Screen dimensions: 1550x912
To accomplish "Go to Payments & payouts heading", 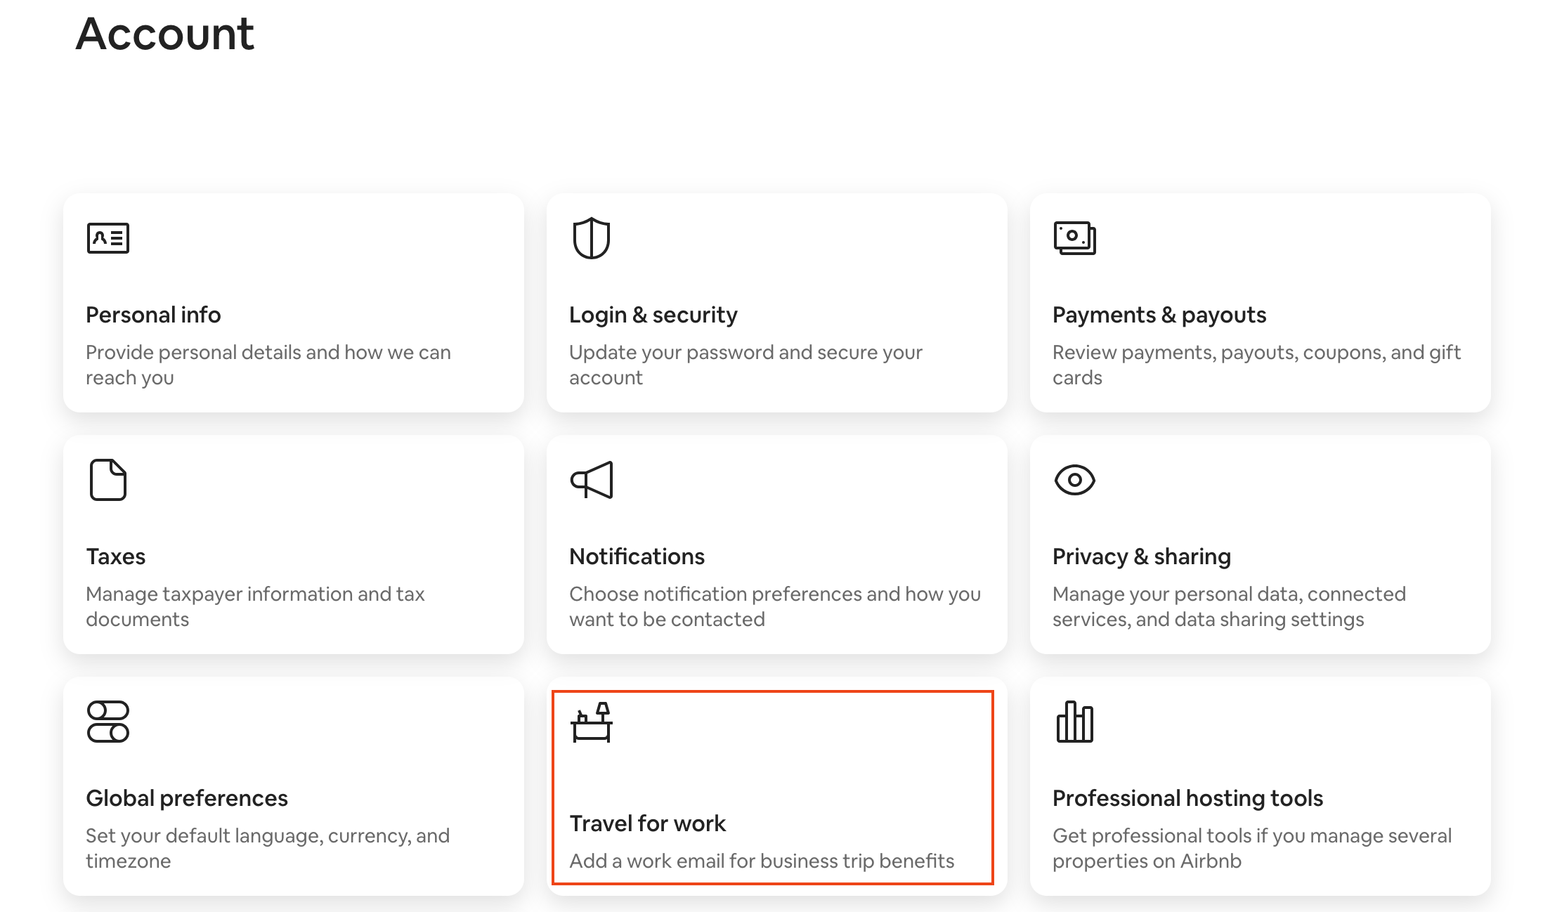I will click(1159, 315).
